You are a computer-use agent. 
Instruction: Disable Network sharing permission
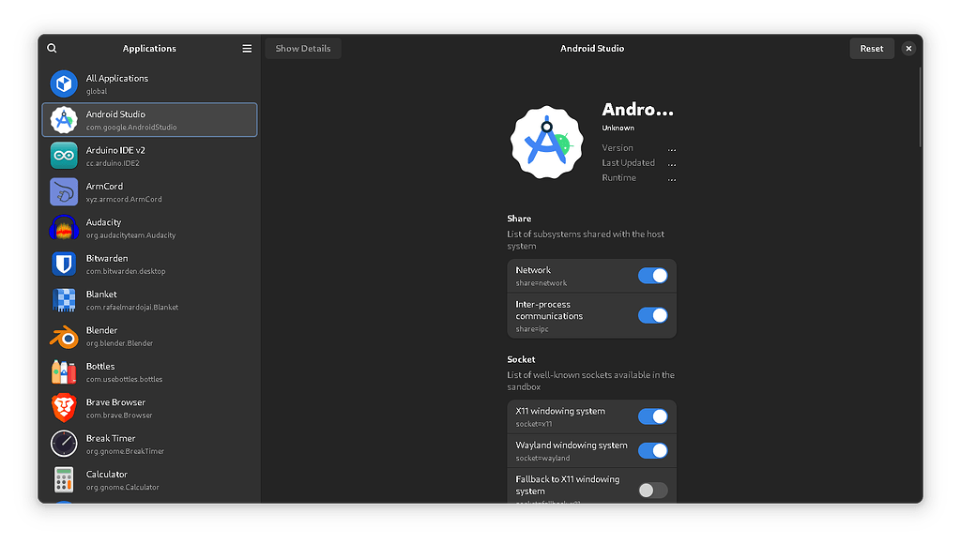653,276
